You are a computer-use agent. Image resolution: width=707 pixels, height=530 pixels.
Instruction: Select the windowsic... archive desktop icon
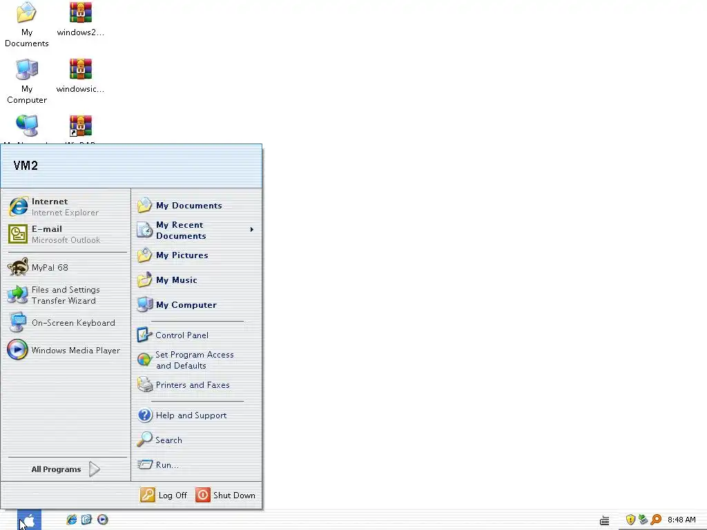(x=81, y=76)
